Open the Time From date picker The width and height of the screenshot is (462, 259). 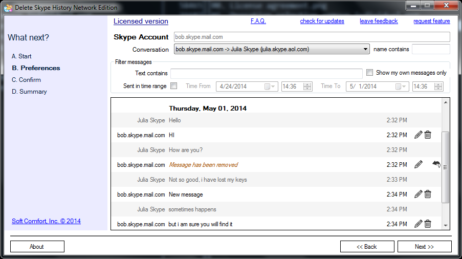click(x=270, y=87)
